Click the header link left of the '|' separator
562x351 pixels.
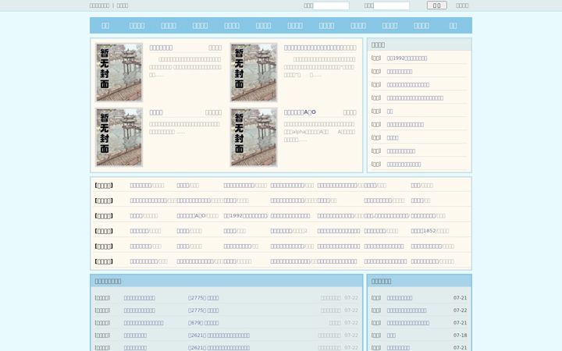coord(99,5)
